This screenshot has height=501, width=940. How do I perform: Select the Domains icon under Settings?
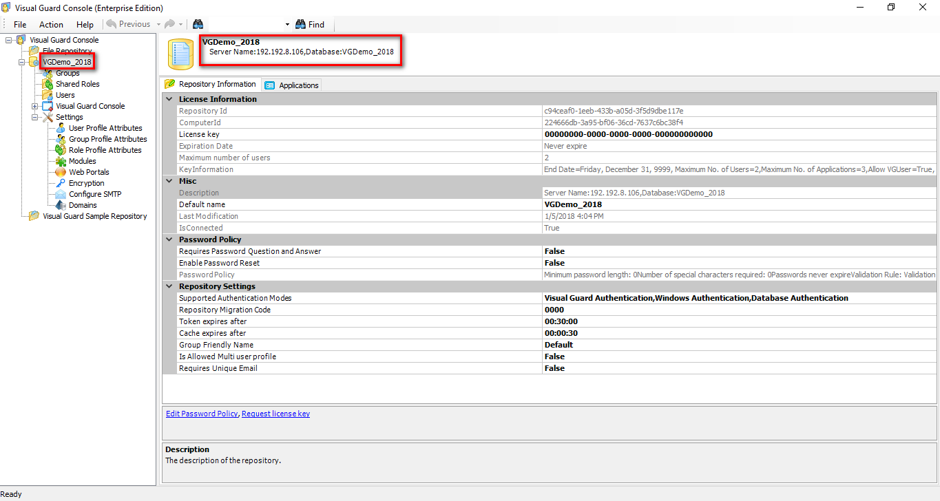pos(61,204)
